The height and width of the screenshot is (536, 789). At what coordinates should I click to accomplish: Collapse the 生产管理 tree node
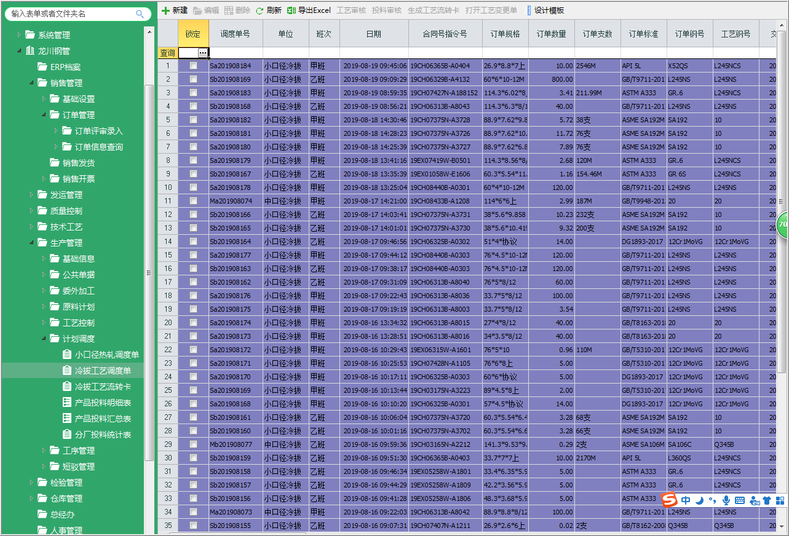tap(31, 243)
